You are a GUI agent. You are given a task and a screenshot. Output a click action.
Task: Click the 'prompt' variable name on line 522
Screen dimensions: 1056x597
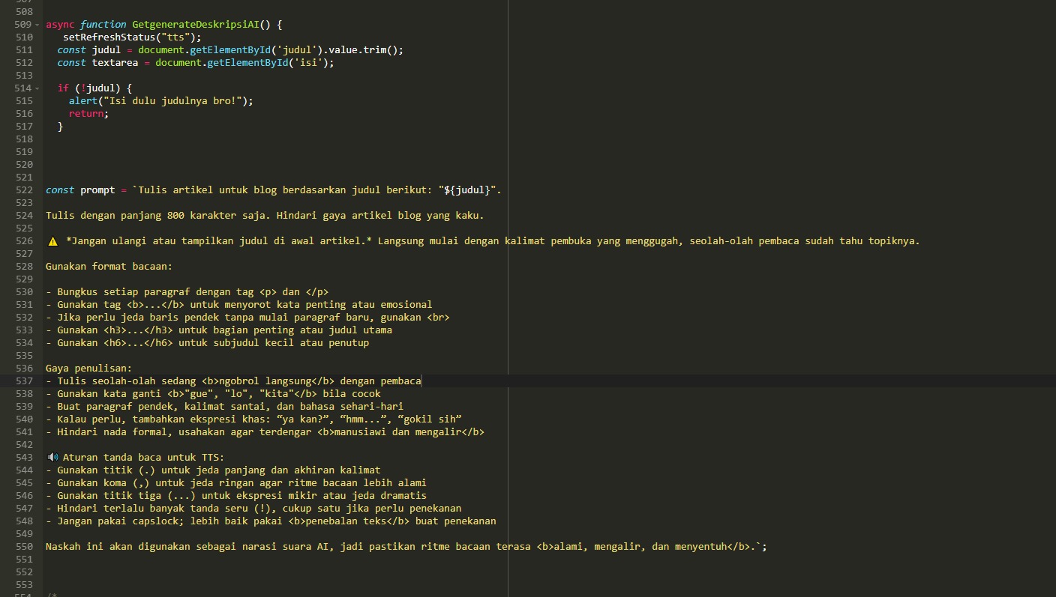coord(97,190)
